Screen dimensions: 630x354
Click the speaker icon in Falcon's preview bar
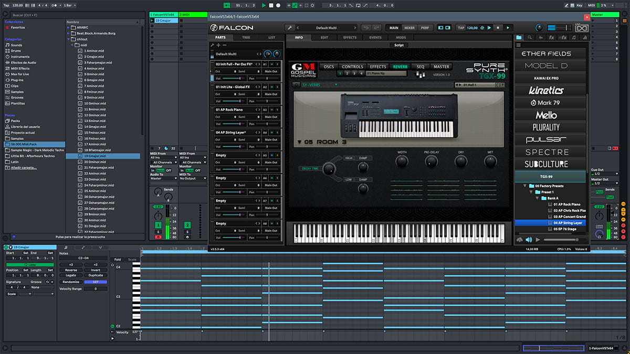click(528, 240)
